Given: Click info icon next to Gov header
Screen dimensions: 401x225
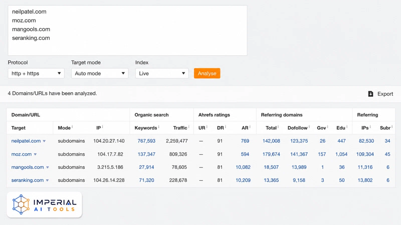Looking at the screenshot, I should click(327, 126).
